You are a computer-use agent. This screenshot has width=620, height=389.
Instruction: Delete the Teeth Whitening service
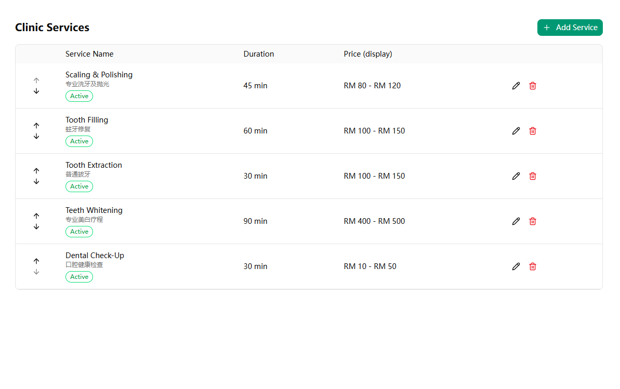click(532, 221)
